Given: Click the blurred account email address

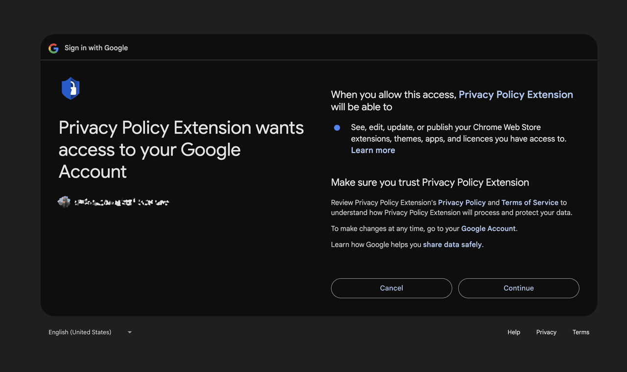Looking at the screenshot, I should point(122,202).
